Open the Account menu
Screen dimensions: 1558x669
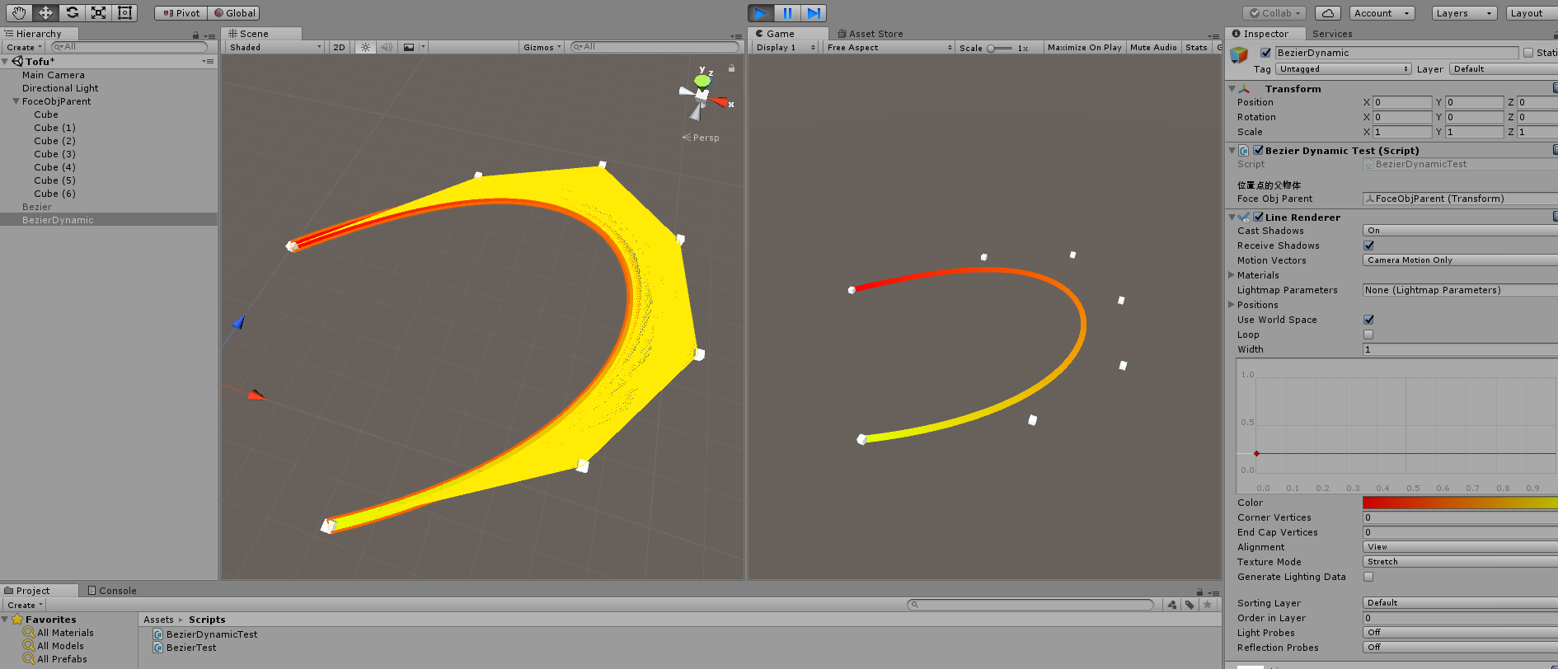pyautogui.click(x=1382, y=13)
